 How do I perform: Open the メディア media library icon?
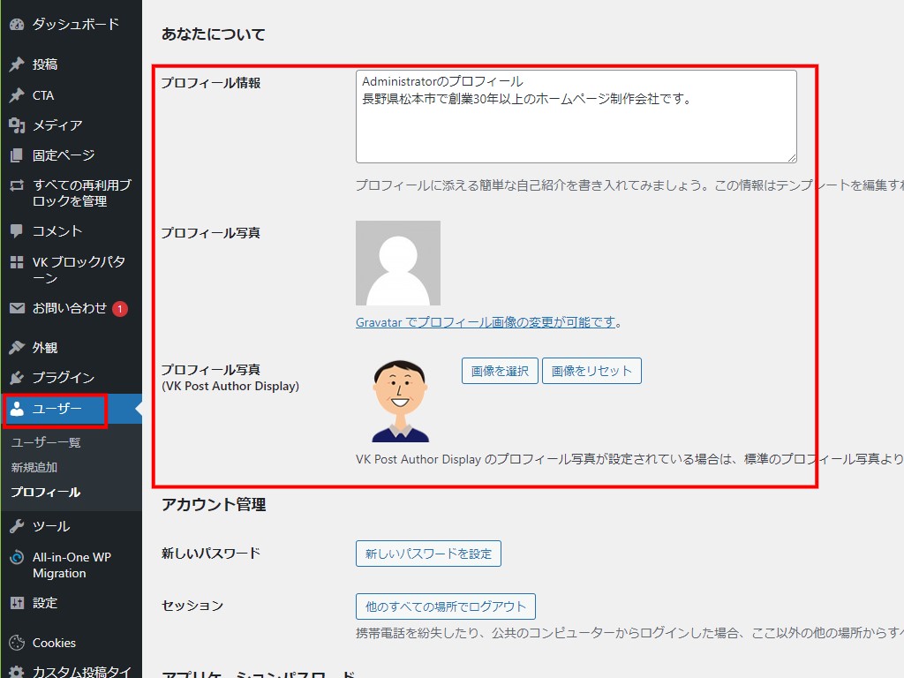click(x=17, y=125)
